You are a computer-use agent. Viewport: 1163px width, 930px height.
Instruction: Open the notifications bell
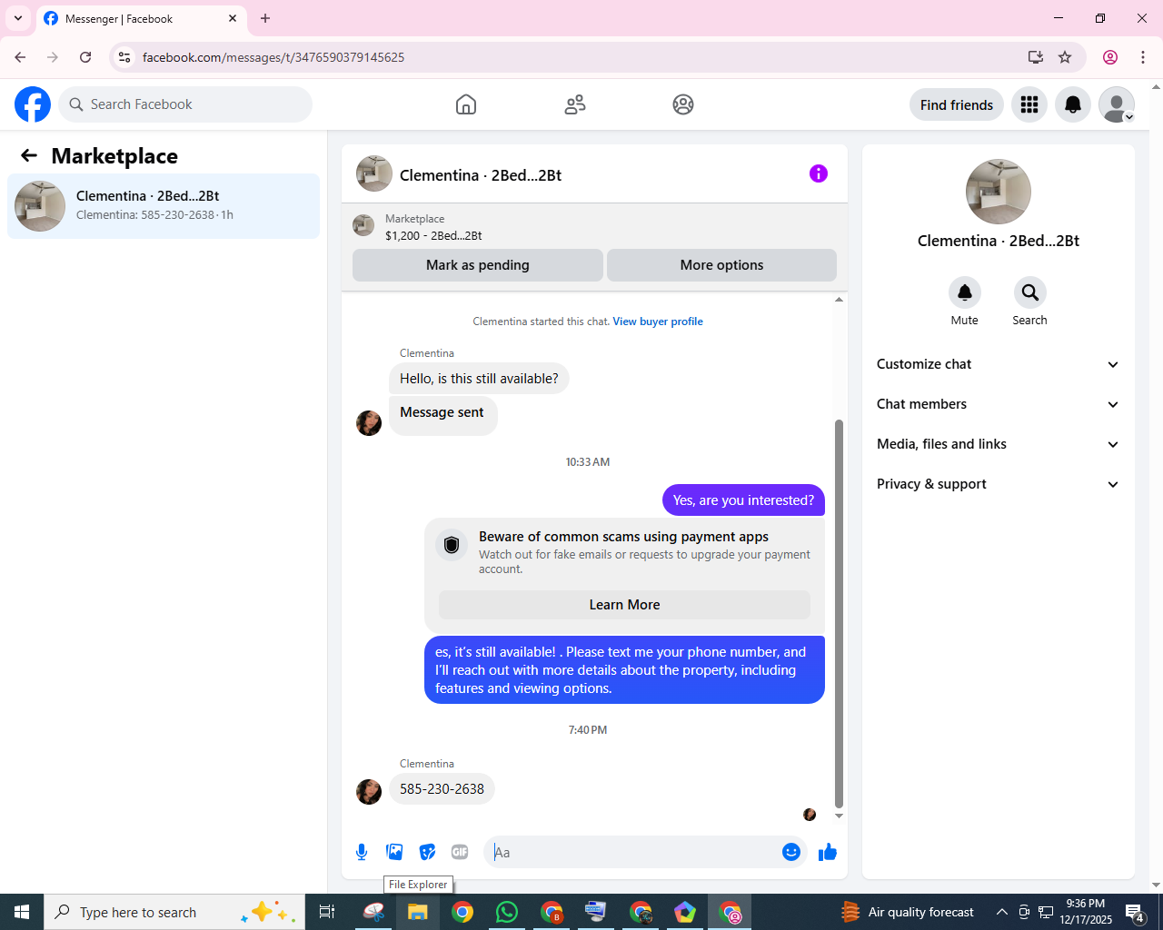click(x=1073, y=105)
